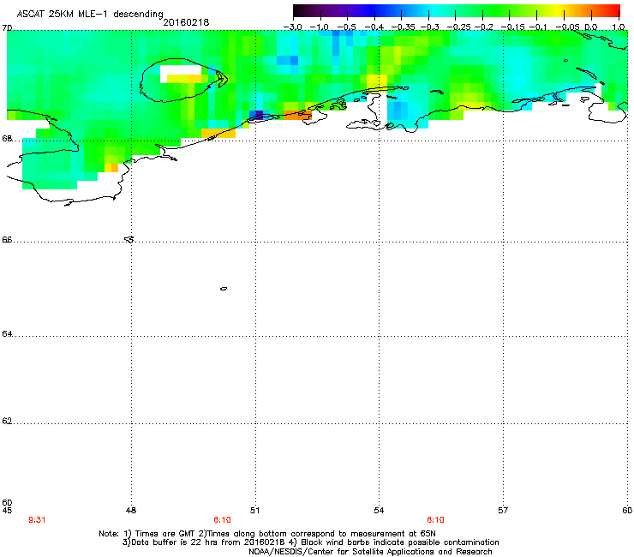Click the "-3.0" color bar label
634x557 pixels.
pos(292,27)
